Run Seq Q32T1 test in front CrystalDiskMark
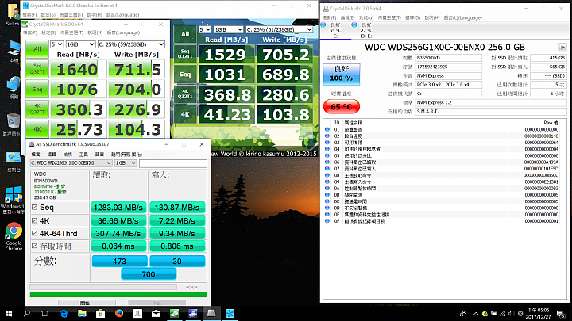The width and height of the screenshot is (572, 321). pos(37,69)
